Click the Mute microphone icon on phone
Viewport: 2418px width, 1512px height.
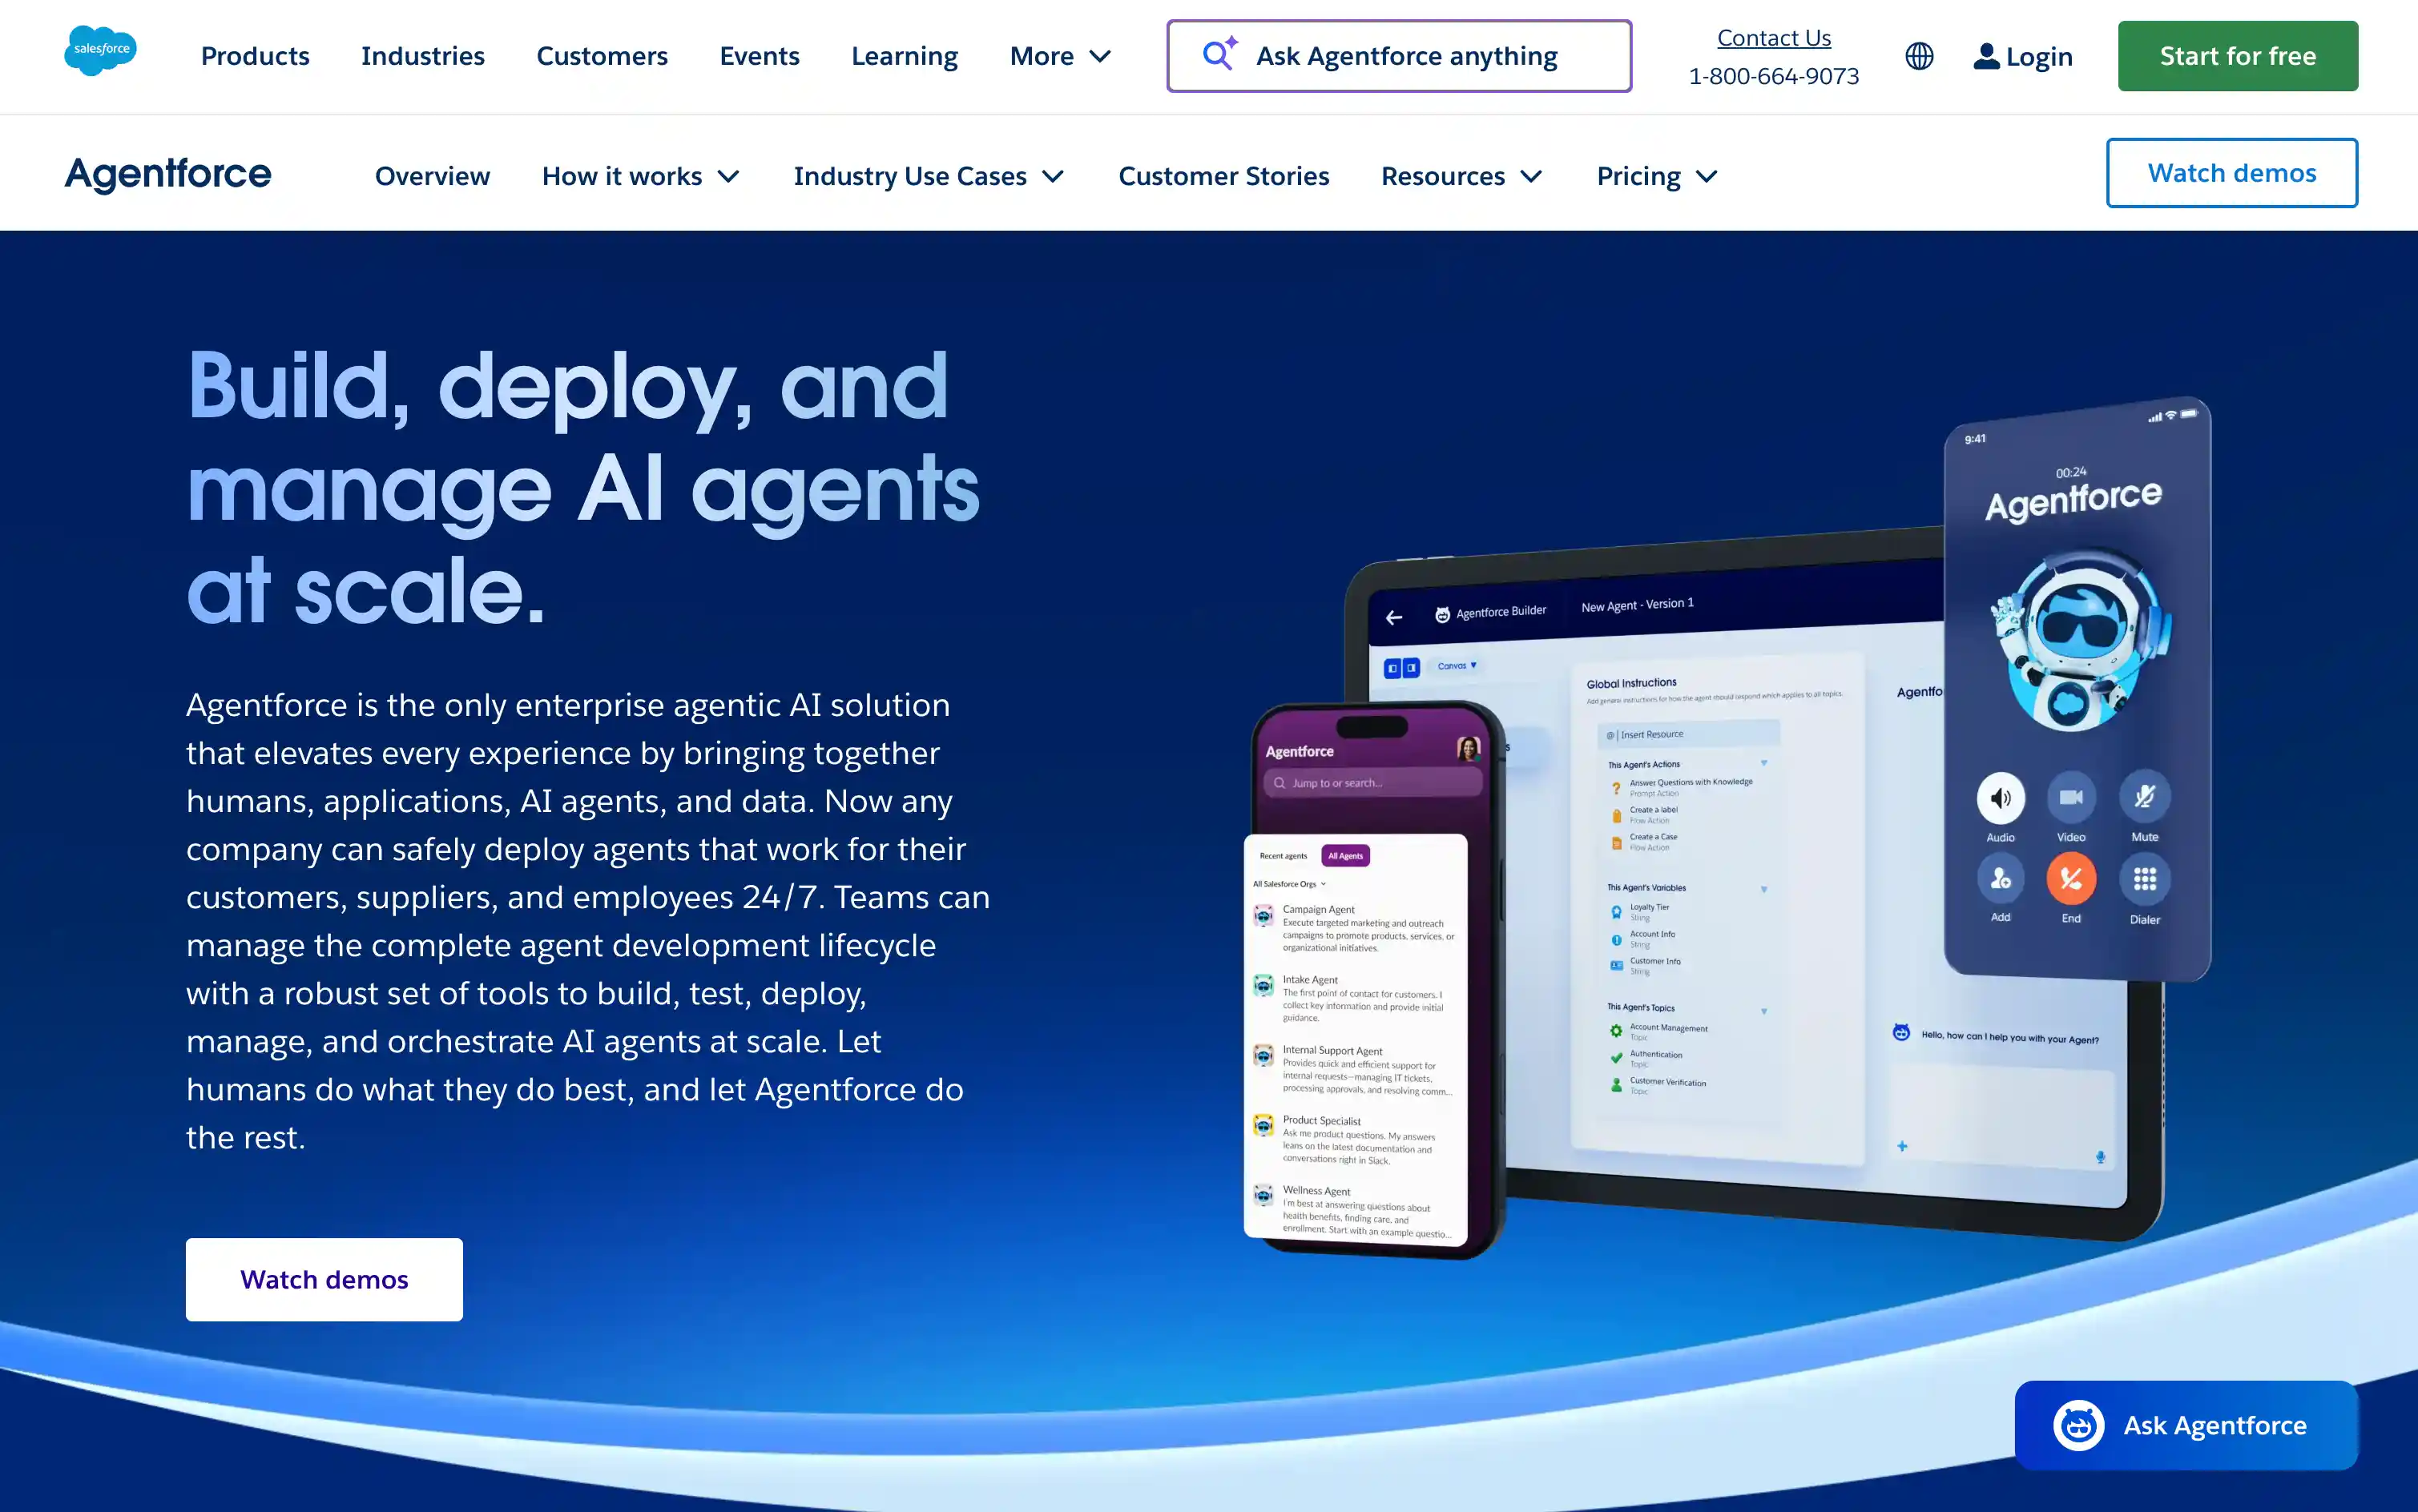2144,797
